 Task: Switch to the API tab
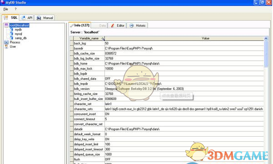coord(26,18)
